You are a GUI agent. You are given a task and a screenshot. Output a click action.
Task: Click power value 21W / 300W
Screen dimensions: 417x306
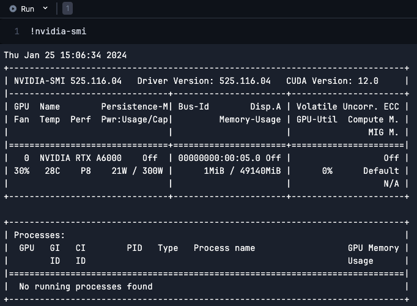[x=137, y=171]
